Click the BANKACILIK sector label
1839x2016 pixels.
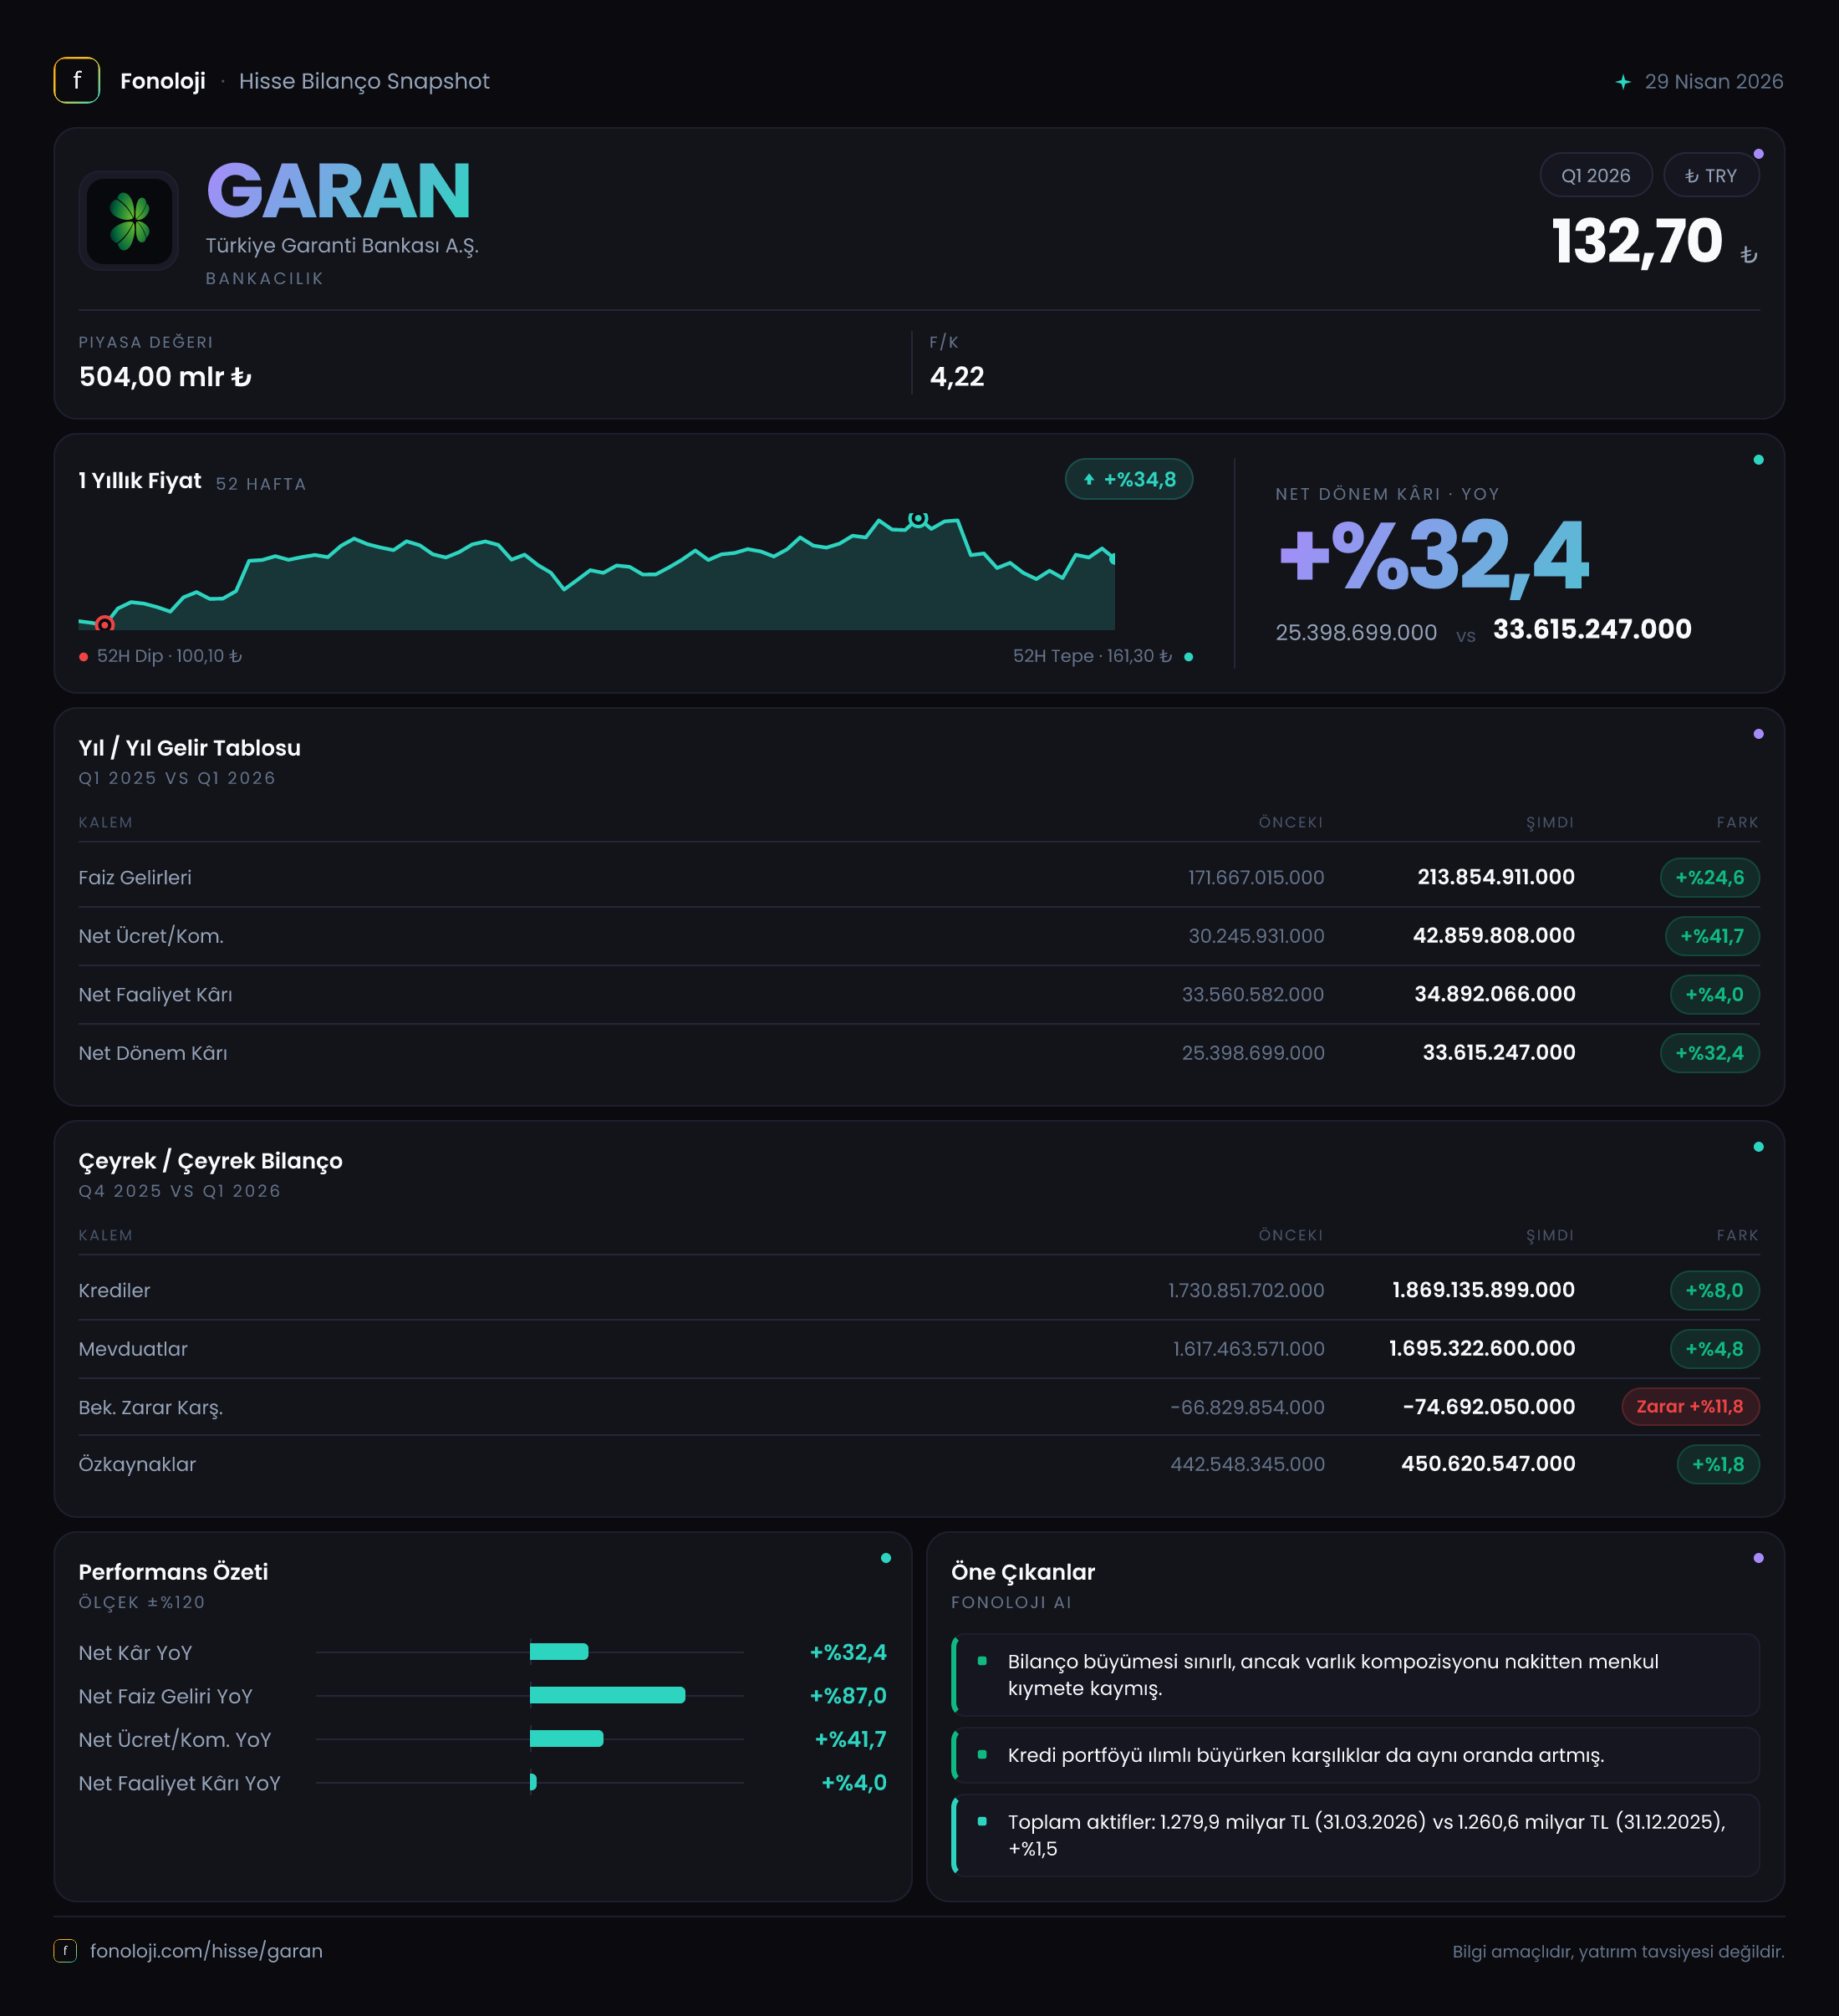coord(265,279)
